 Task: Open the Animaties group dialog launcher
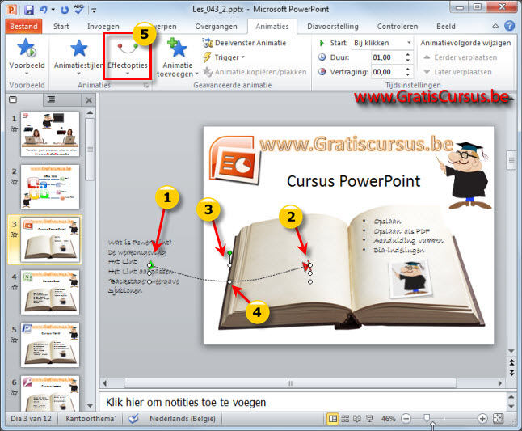click(145, 86)
